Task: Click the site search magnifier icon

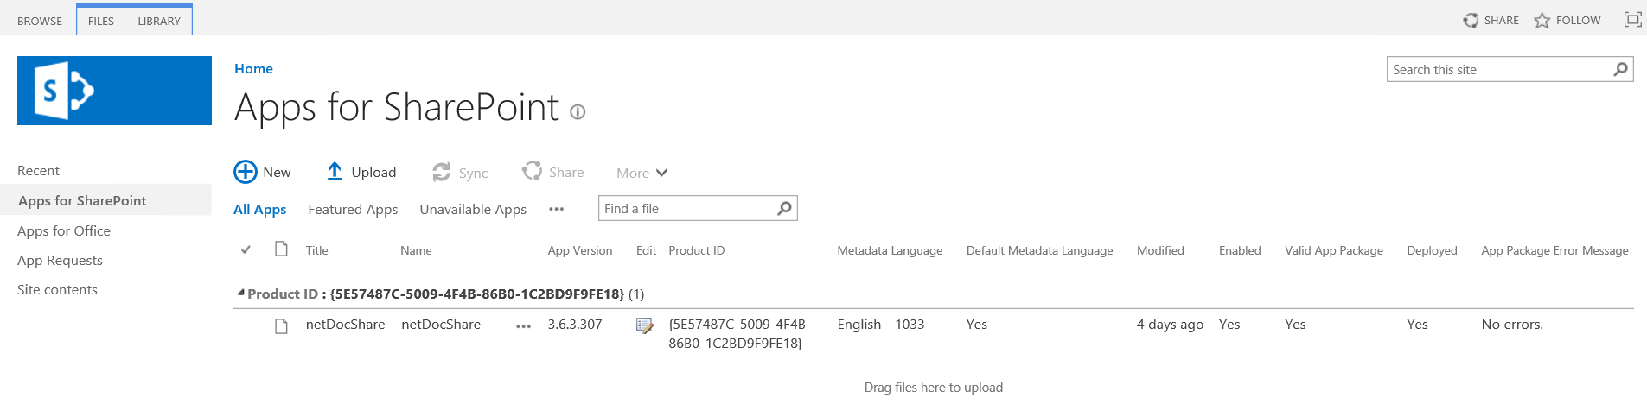Action: pos(1621,69)
